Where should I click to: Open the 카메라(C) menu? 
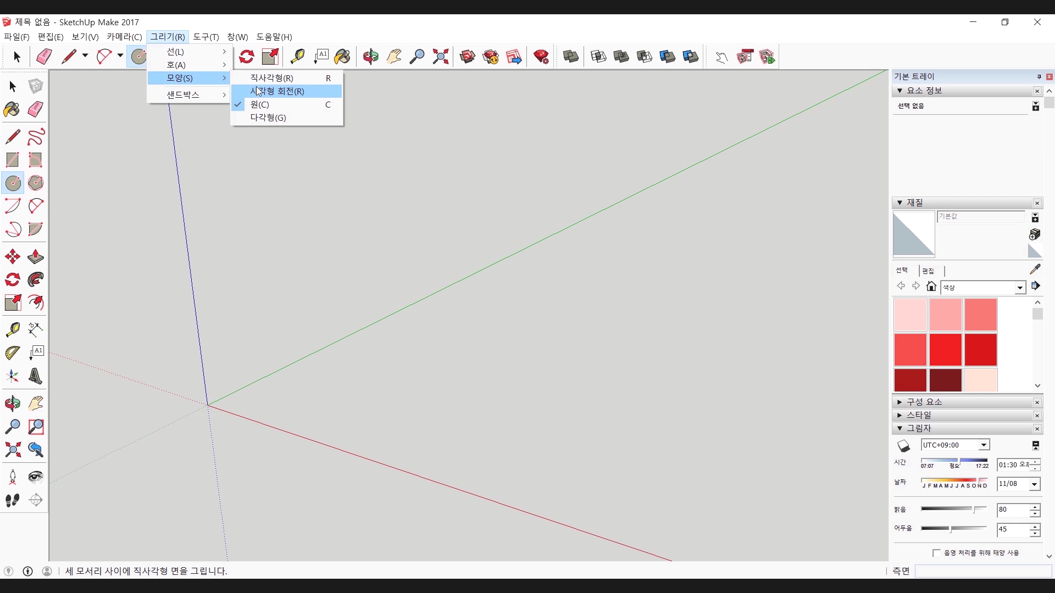[124, 37]
